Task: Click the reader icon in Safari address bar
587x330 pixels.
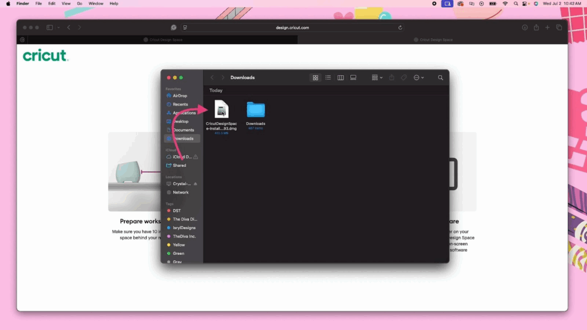Action: pos(185,27)
